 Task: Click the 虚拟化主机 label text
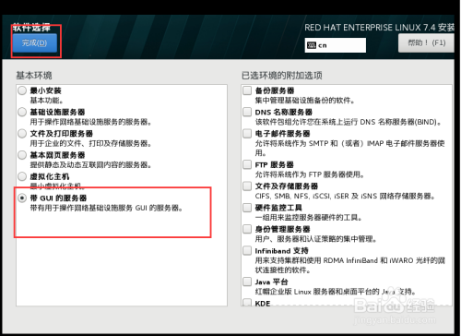(50, 176)
